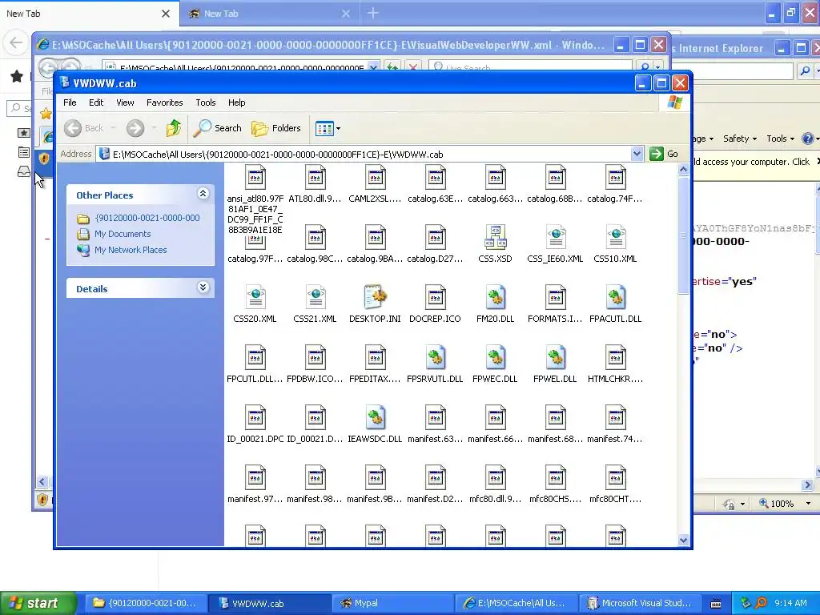This screenshot has height=615, width=820.
Task: Click the Go button
Action: (x=664, y=155)
